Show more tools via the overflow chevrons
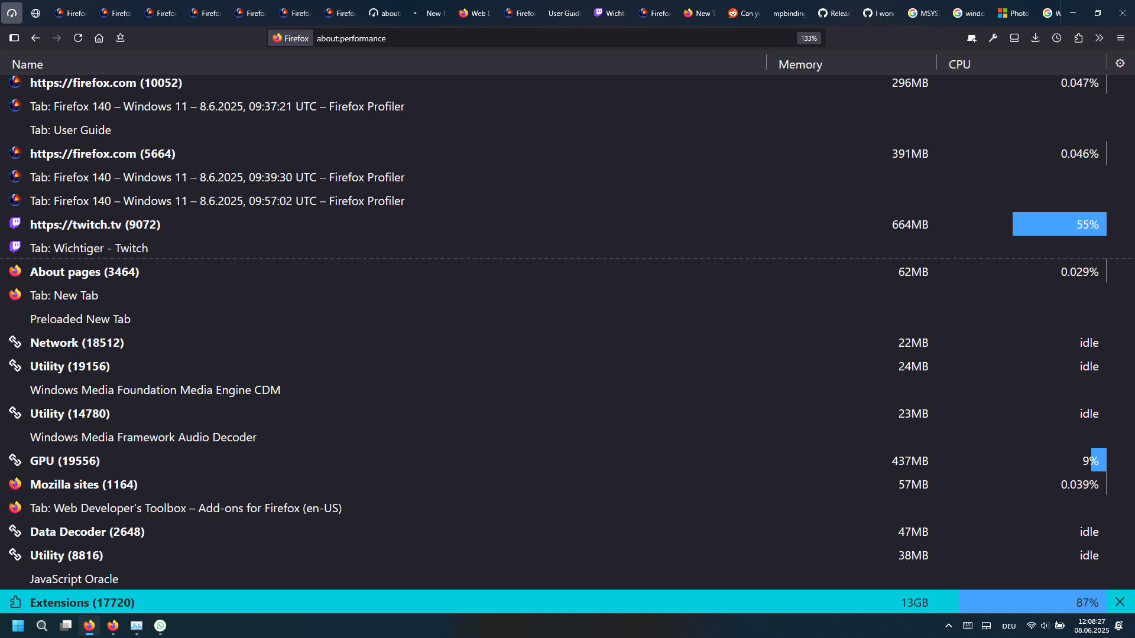Viewport: 1135px width, 638px height. pos(1100,38)
